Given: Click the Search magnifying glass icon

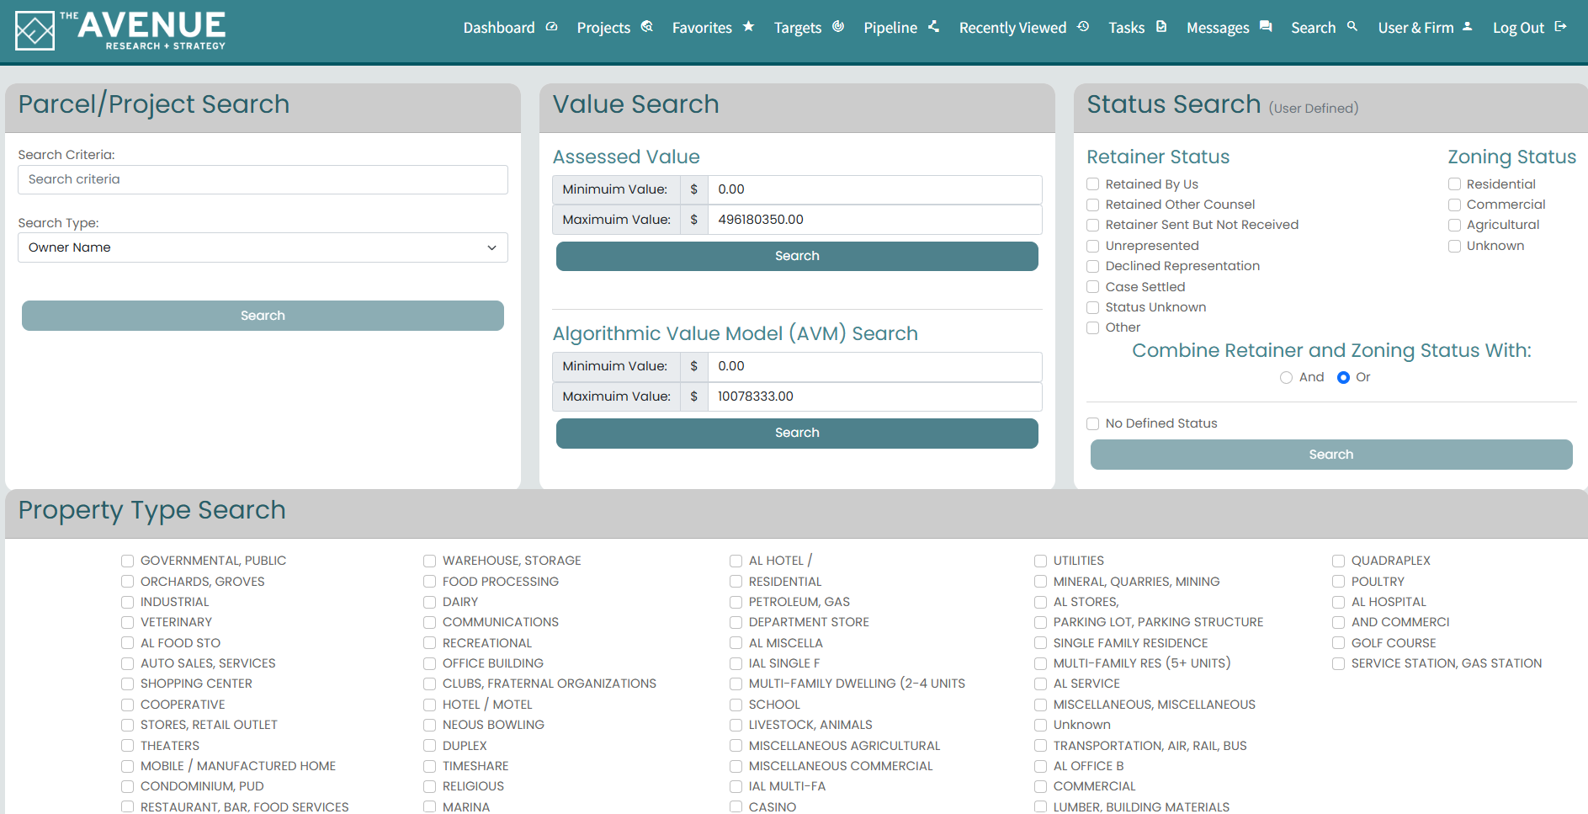Looking at the screenshot, I should (x=1352, y=27).
